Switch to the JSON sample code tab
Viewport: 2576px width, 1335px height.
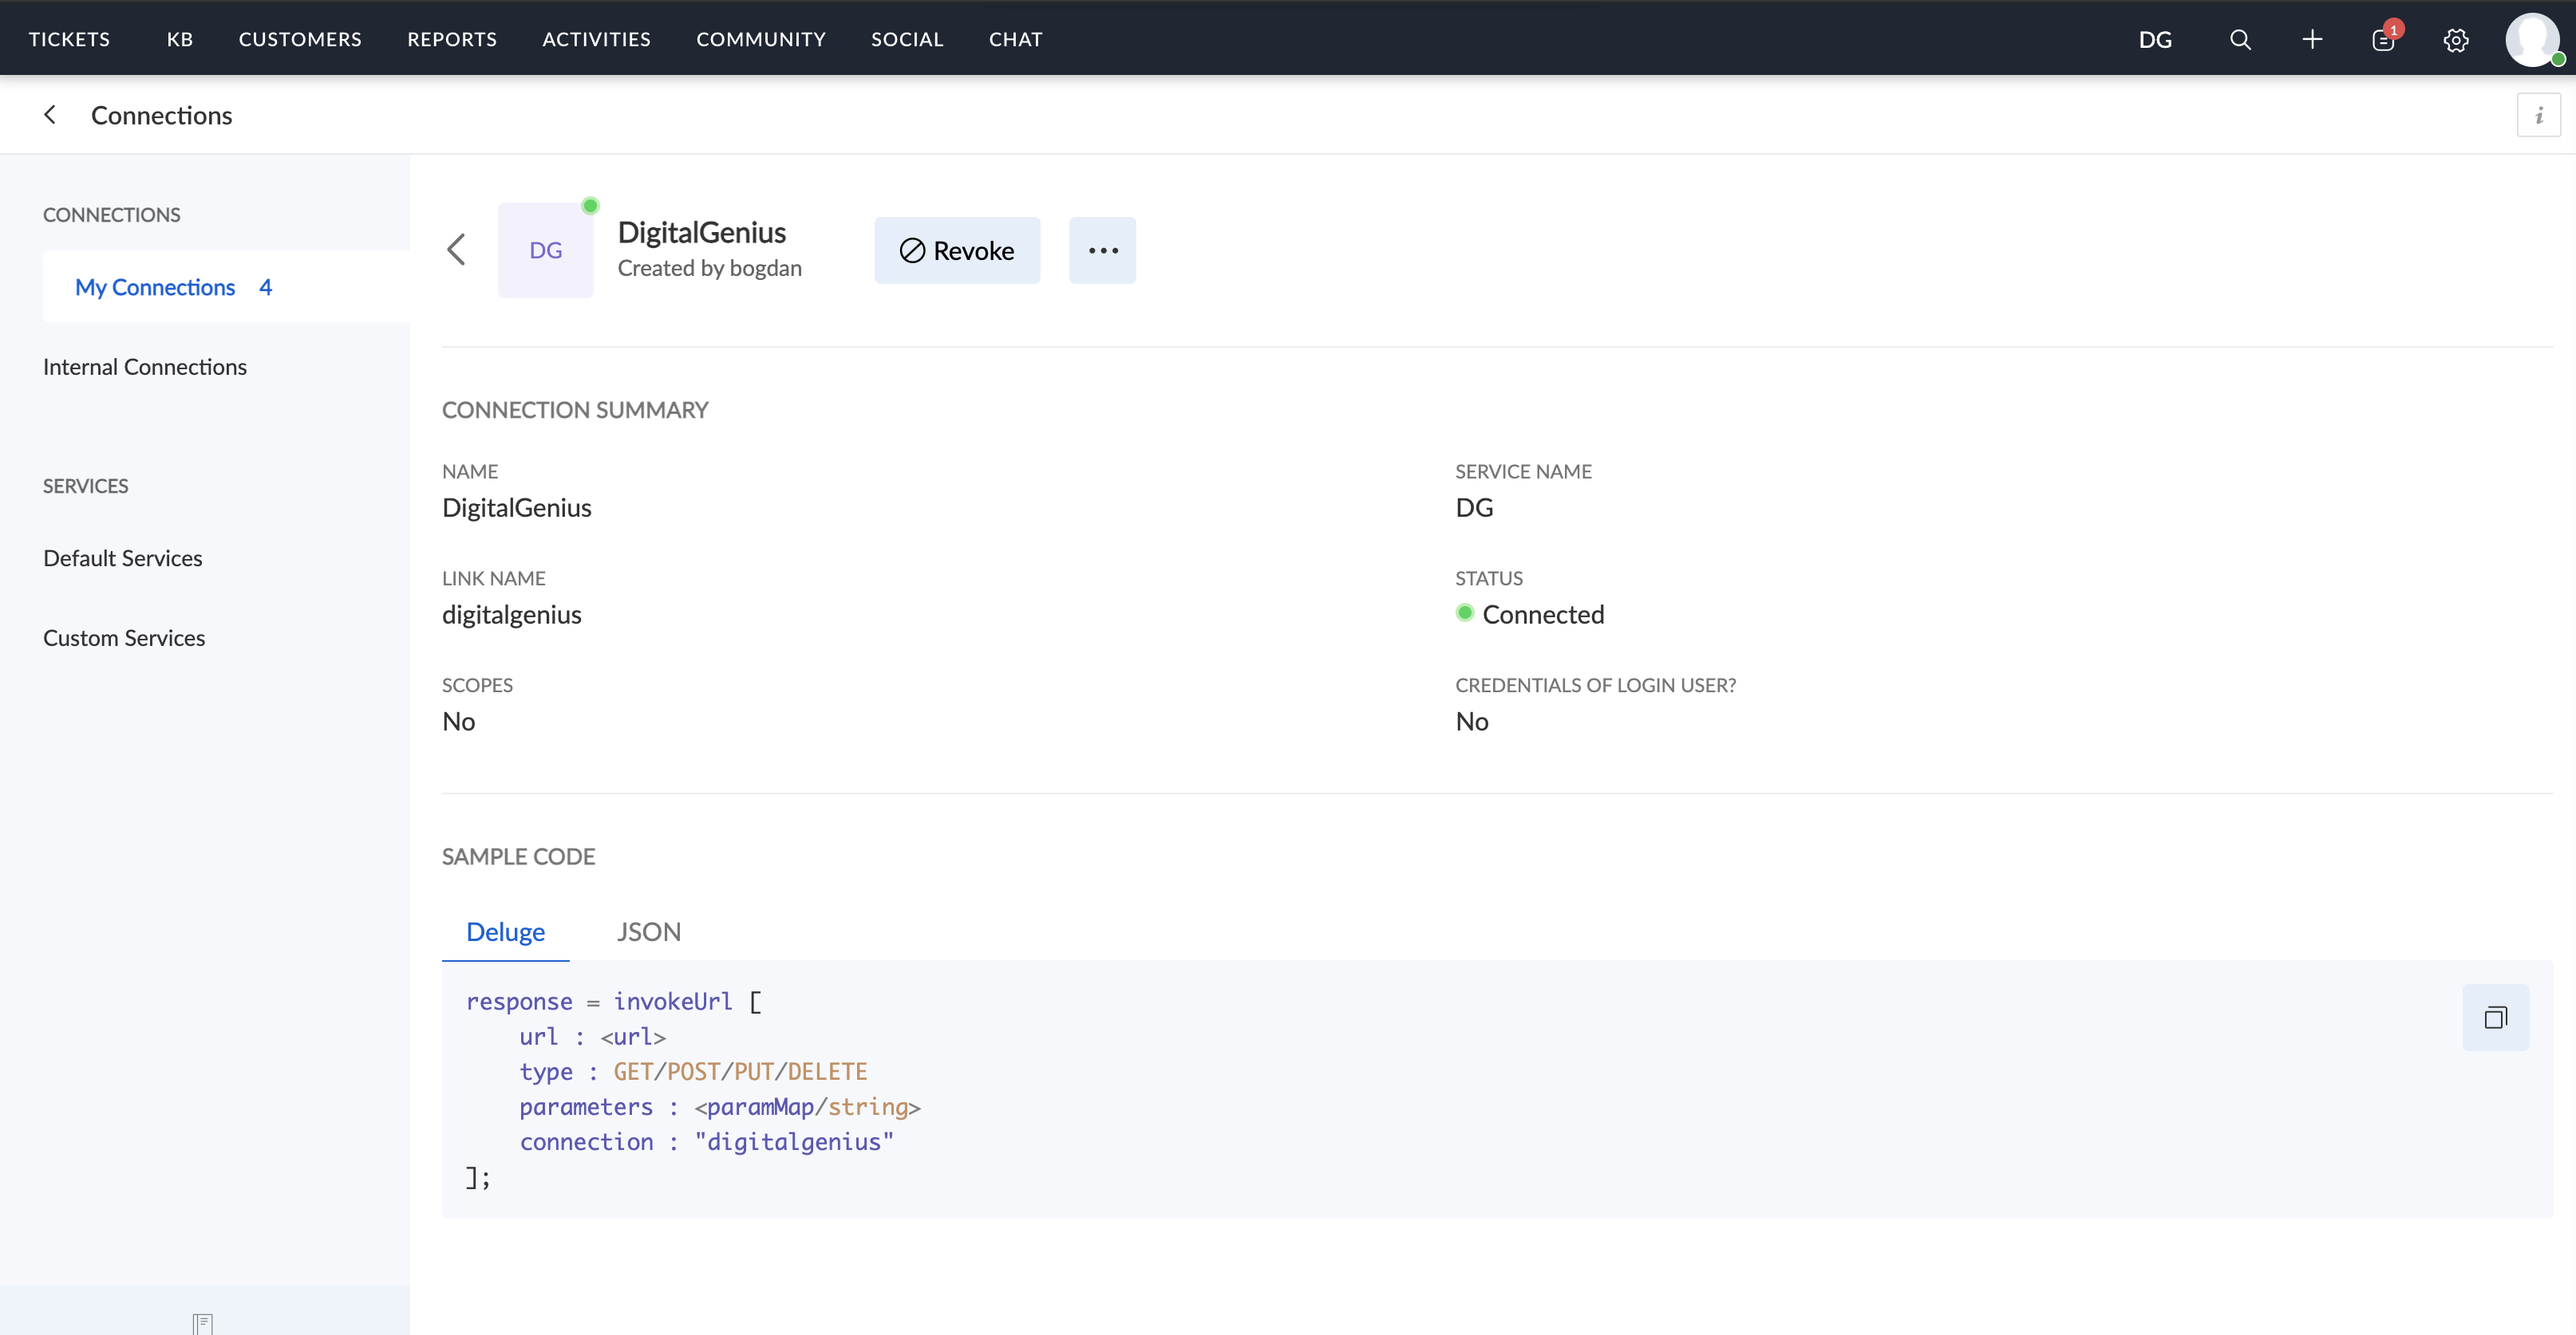point(648,931)
